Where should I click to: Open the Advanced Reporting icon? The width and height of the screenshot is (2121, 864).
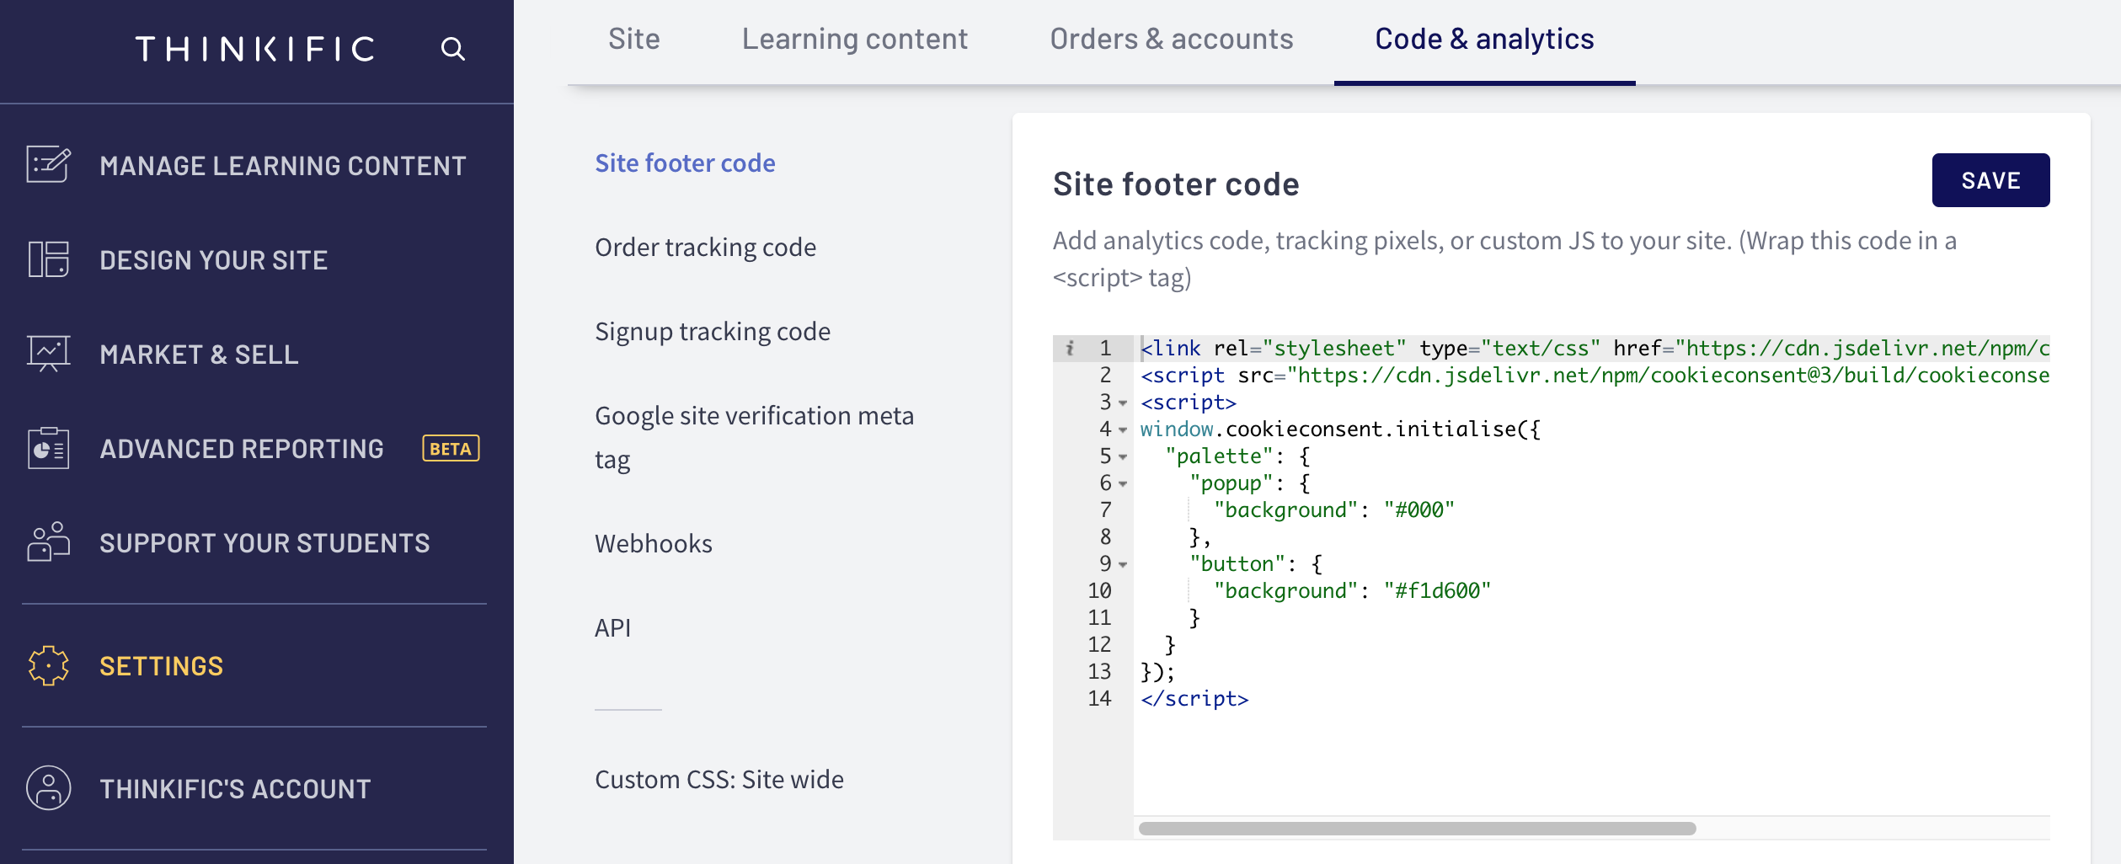[x=49, y=448]
